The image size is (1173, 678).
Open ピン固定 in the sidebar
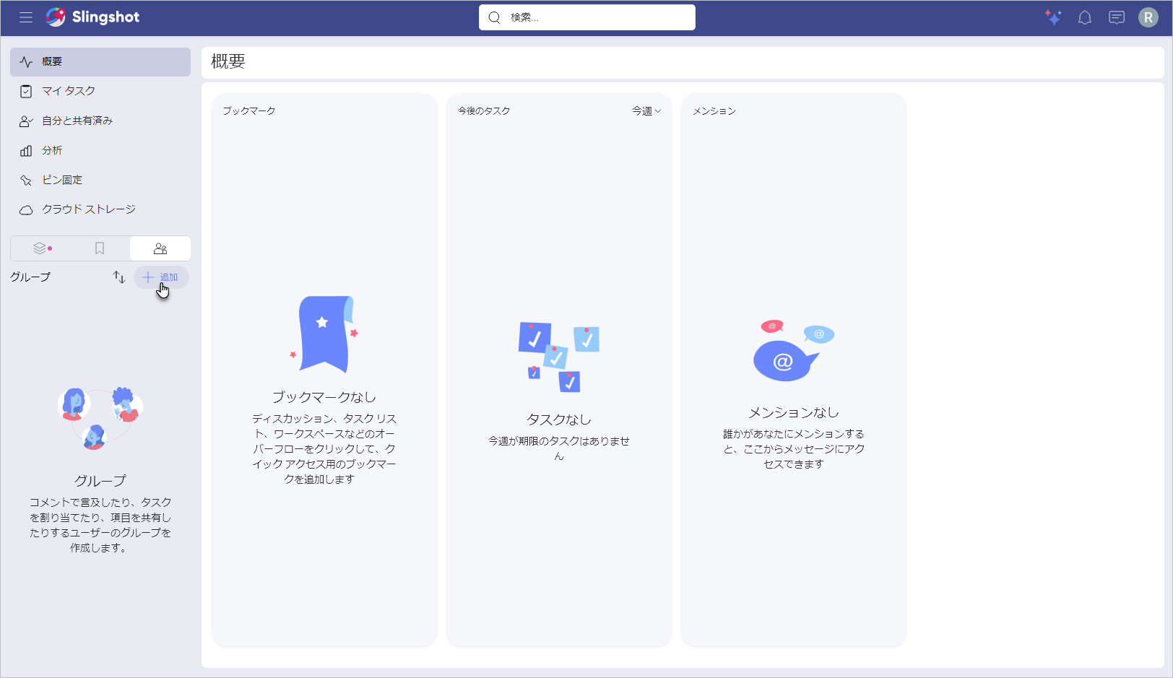coord(100,180)
